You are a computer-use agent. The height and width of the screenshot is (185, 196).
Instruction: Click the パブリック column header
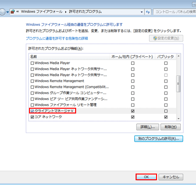pos(166,57)
